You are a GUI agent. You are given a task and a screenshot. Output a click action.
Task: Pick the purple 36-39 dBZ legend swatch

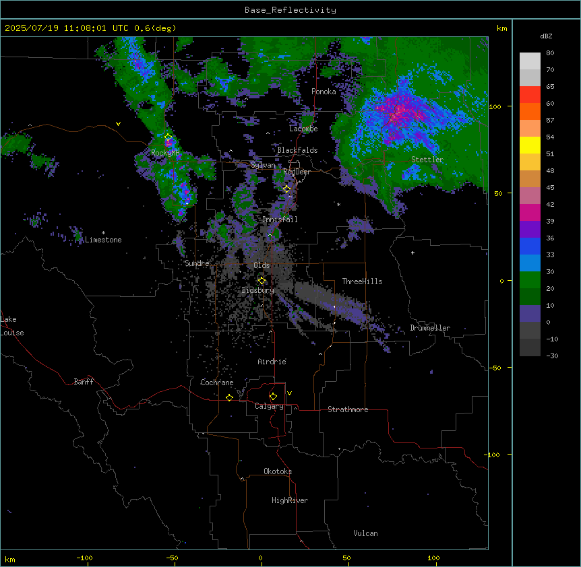(530, 230)
